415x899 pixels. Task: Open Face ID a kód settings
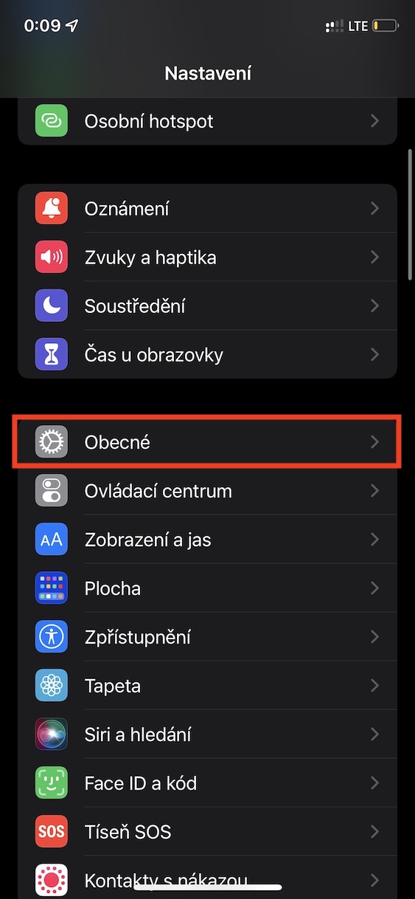[207, 783]
